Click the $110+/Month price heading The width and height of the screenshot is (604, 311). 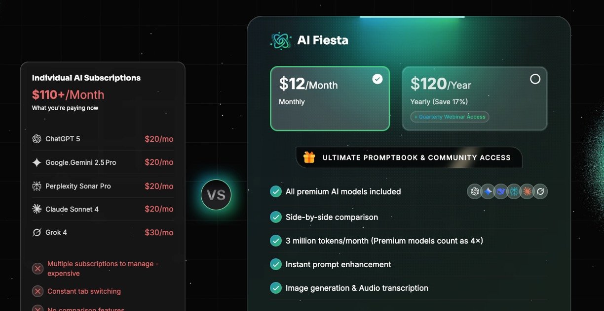click(68, 94)
